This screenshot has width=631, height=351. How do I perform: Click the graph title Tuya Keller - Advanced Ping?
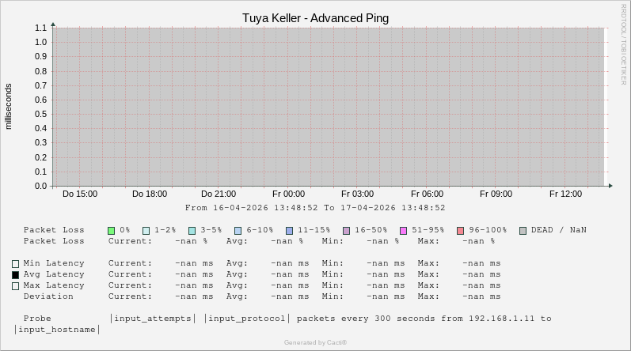tap(315, 18)
